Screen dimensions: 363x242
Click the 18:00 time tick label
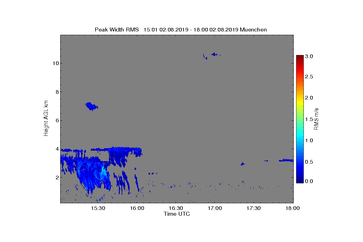[293, 208]
